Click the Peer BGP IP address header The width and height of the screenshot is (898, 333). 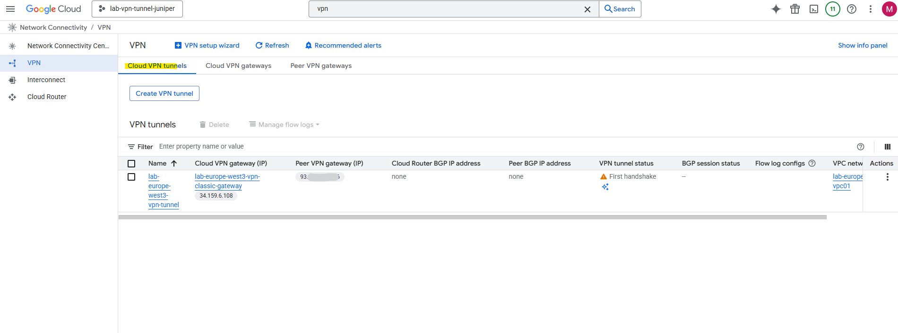point(540,163)
